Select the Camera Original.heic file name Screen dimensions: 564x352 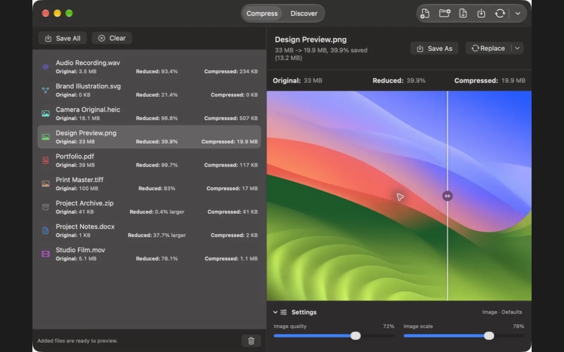click(88, 109)
